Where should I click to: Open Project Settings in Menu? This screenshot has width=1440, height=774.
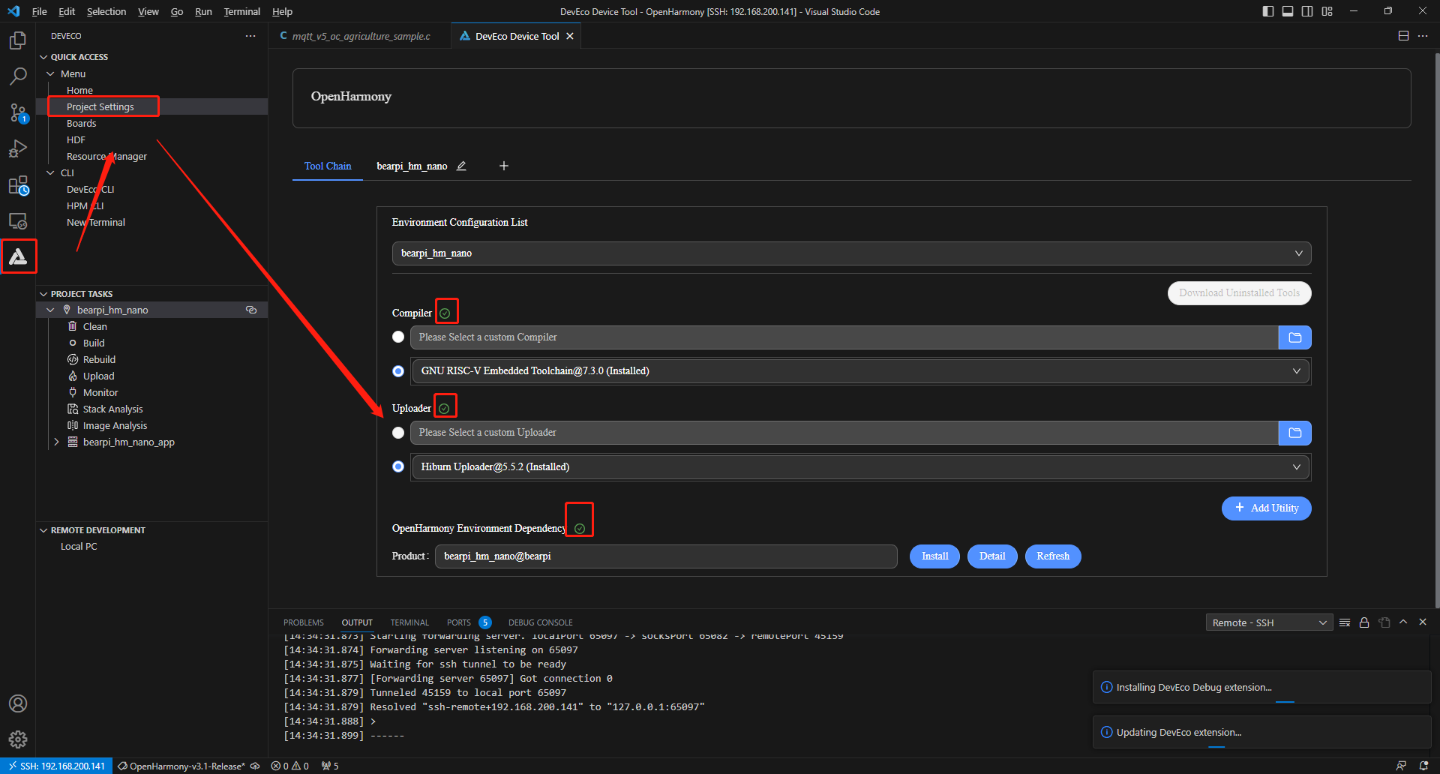(x=100, y=106)
